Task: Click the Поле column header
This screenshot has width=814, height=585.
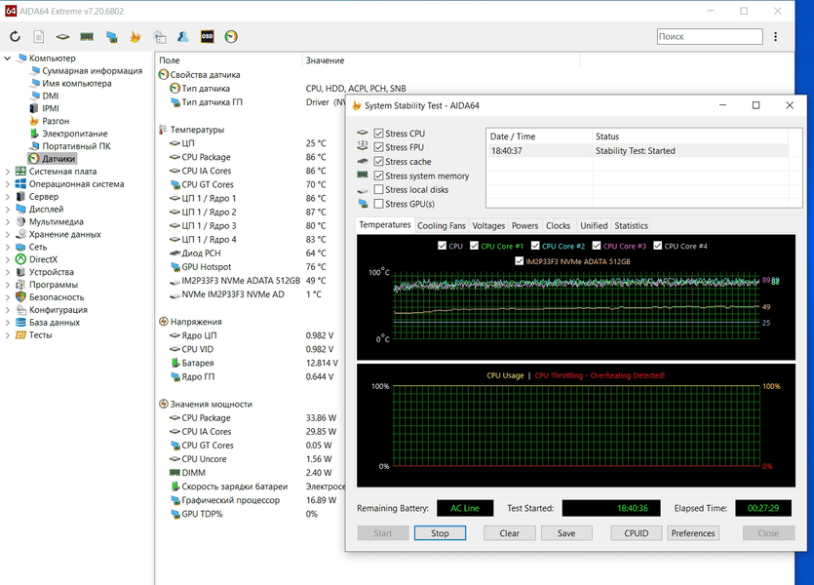Action: point(228,60)
